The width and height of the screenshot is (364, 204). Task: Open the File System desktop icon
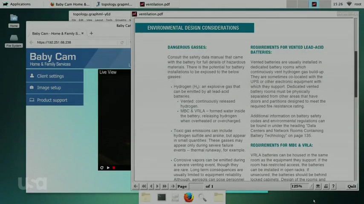point(14,41)
